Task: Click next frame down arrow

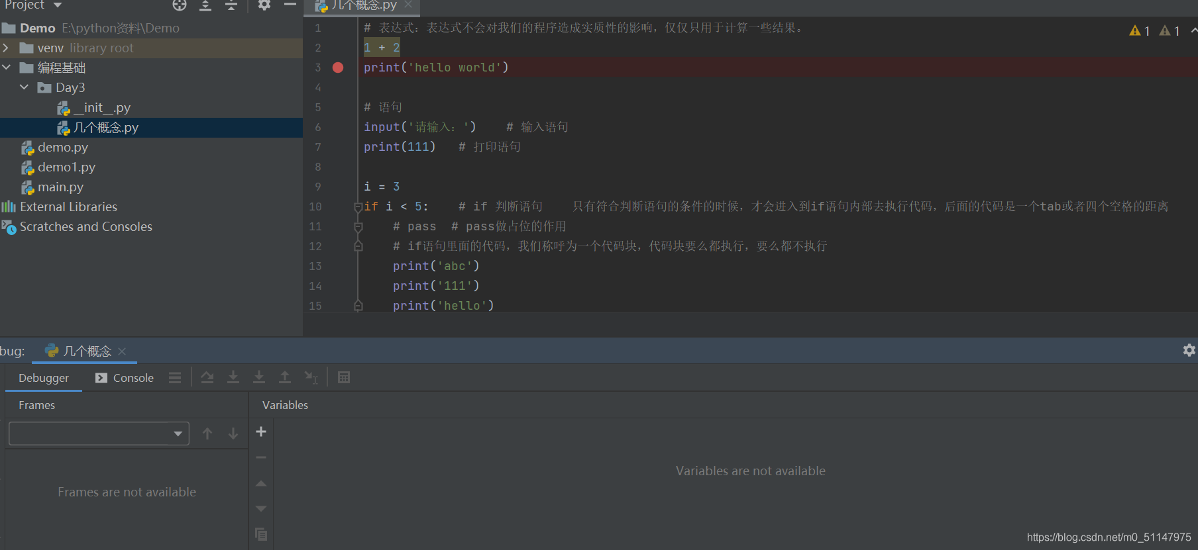Action: (x=233, y=434)
